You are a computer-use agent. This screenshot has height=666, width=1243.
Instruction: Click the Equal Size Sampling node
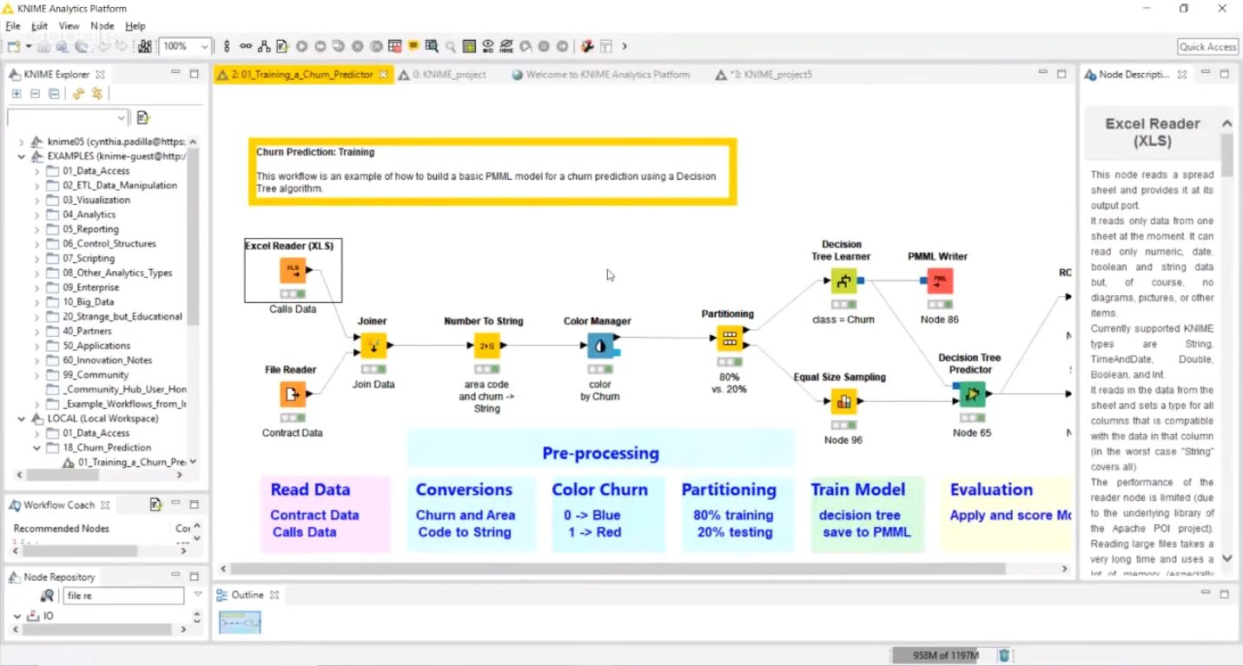[x=843, y=400]
